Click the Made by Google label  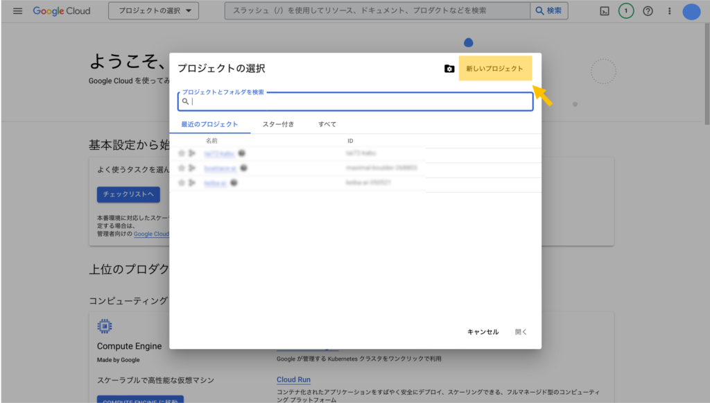point(118,360)
